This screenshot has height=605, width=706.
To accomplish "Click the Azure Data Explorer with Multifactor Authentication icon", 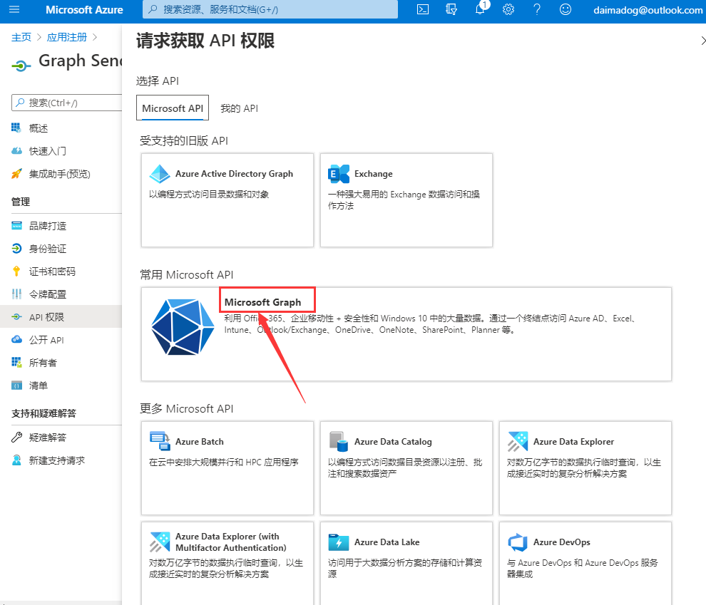I will 160,542.
